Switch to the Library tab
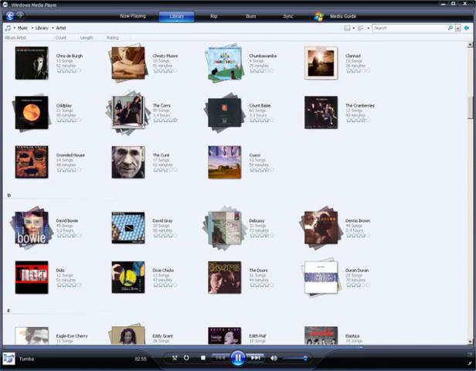Viewport: 476px width, 371px height. 176,16
